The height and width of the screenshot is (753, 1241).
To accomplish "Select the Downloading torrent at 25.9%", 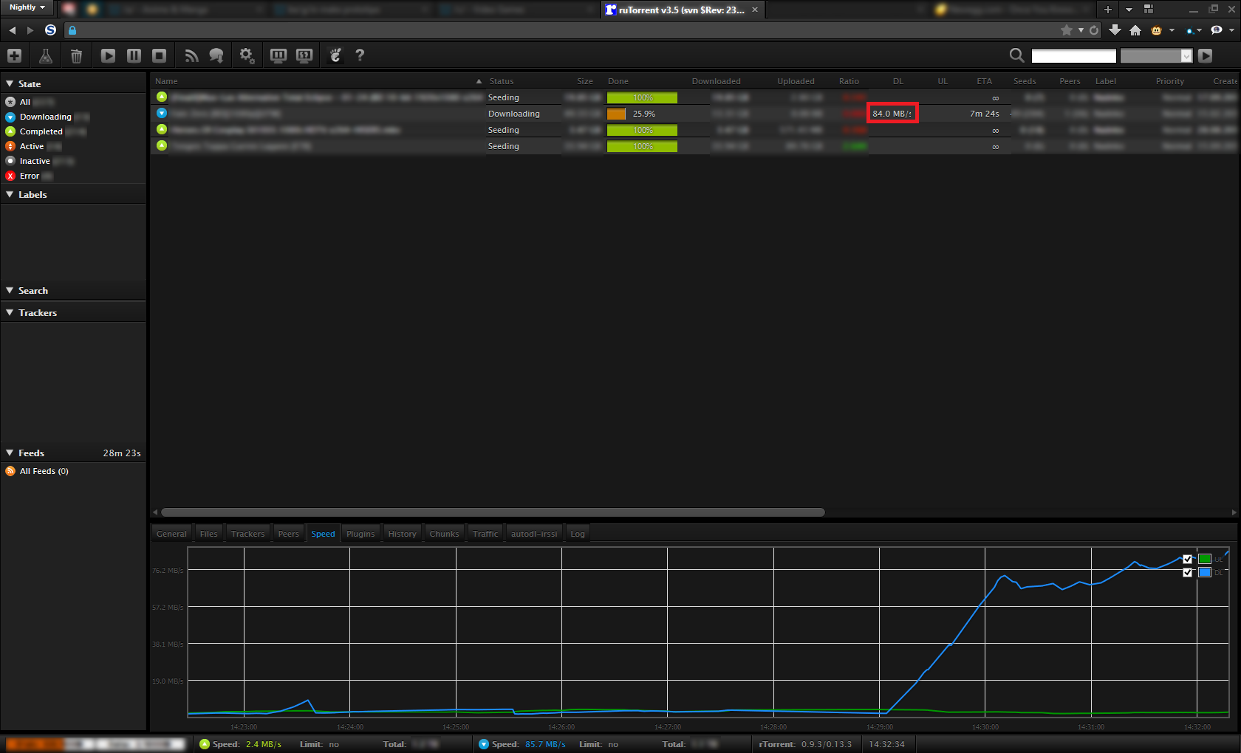I will 694,114.
